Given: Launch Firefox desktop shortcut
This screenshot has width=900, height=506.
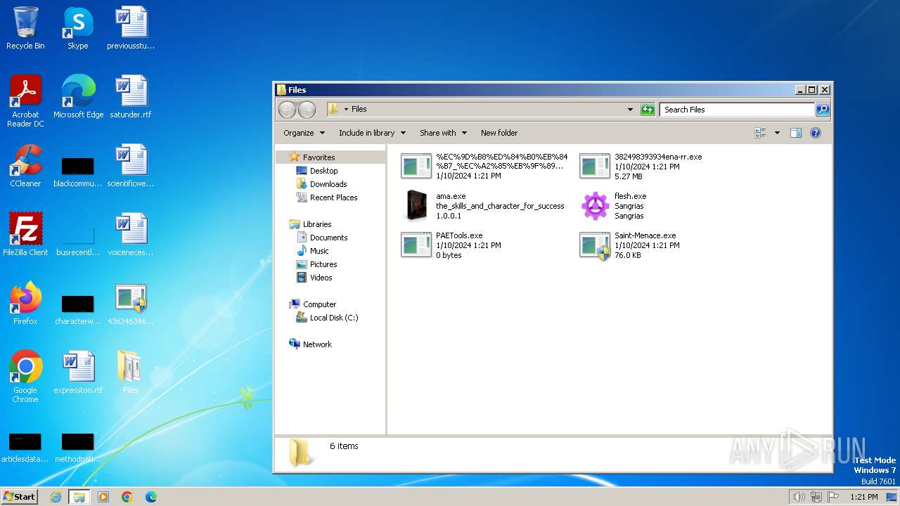Looking at the screenshot, I should (x=25, y=304).
